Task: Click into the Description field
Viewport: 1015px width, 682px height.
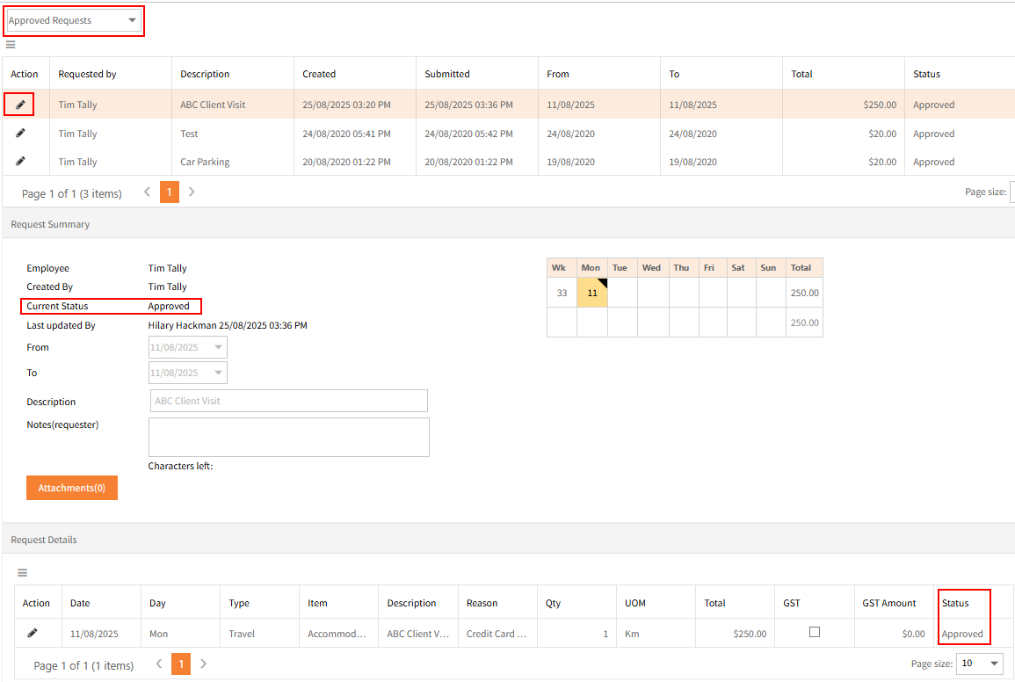Action: tap(289, 401)
